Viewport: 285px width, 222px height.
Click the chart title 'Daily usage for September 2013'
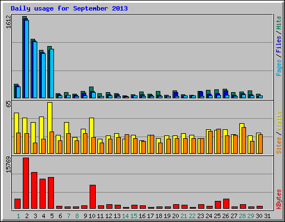pyautogui.click(x=69, y=8)
